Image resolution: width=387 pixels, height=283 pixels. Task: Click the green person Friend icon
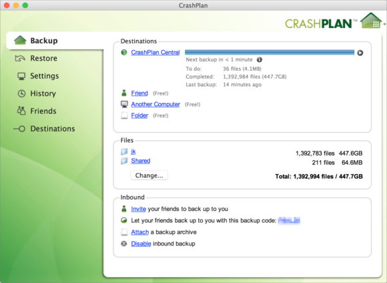(124, 93)
